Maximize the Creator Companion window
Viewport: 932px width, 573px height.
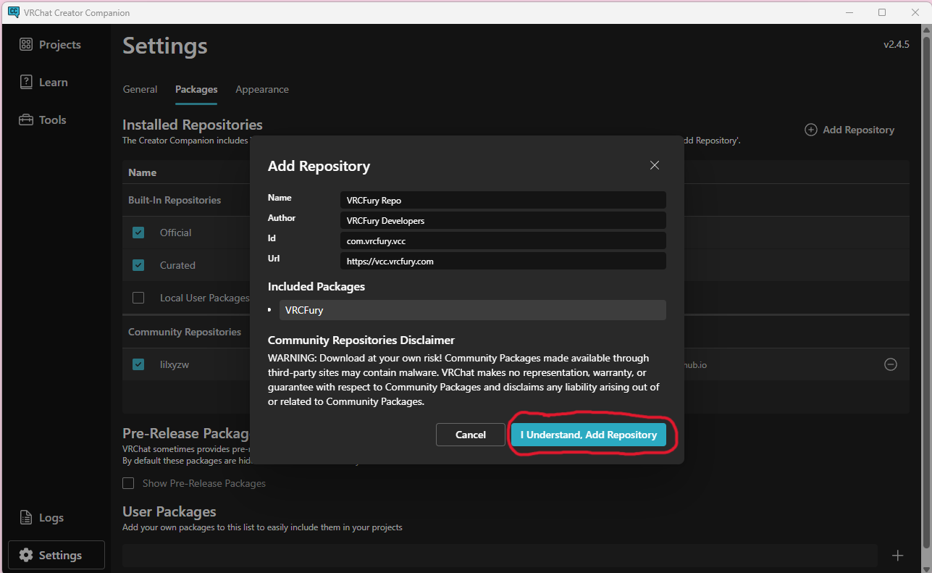point(882,12)
